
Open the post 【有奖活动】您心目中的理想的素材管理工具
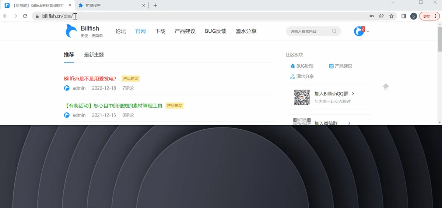(x=113, y=105)
